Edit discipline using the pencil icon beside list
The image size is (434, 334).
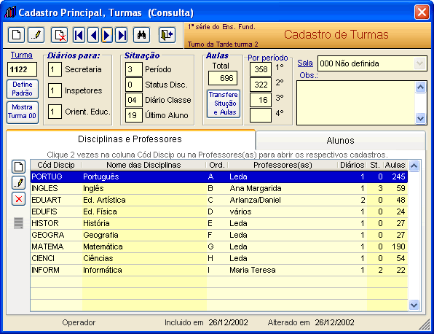(18, 182)
